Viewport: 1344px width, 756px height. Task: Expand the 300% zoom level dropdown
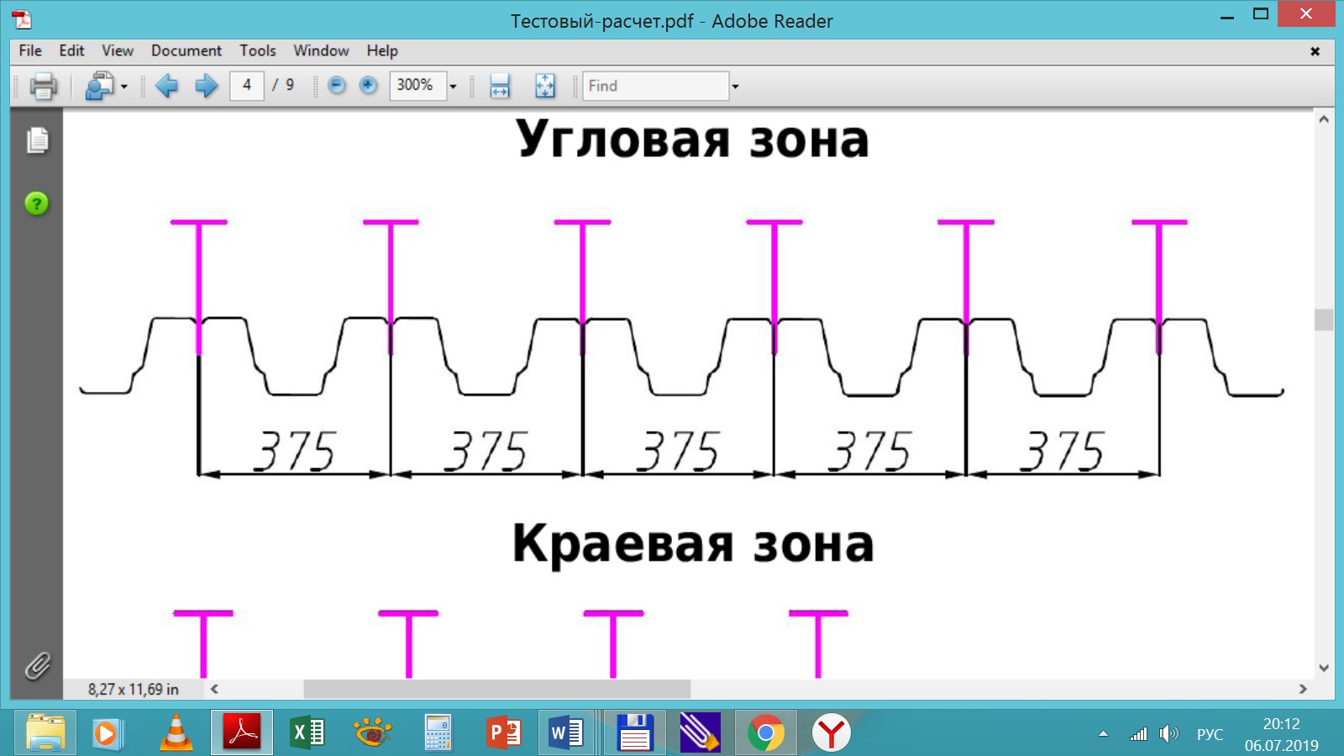453,87
